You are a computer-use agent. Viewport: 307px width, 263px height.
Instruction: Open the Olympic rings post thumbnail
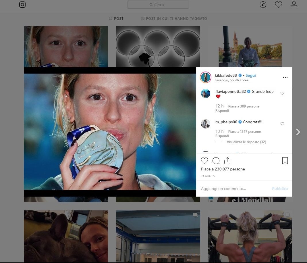[x=158, y=46]
